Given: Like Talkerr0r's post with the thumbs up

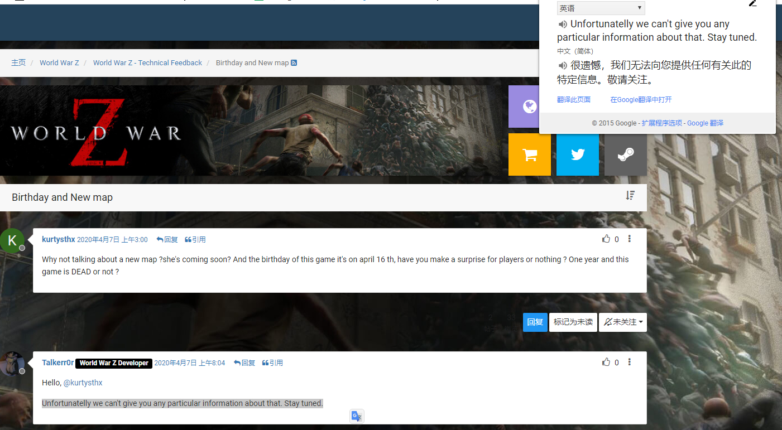Looking at the screenshot, I should (x=606, y=362).
